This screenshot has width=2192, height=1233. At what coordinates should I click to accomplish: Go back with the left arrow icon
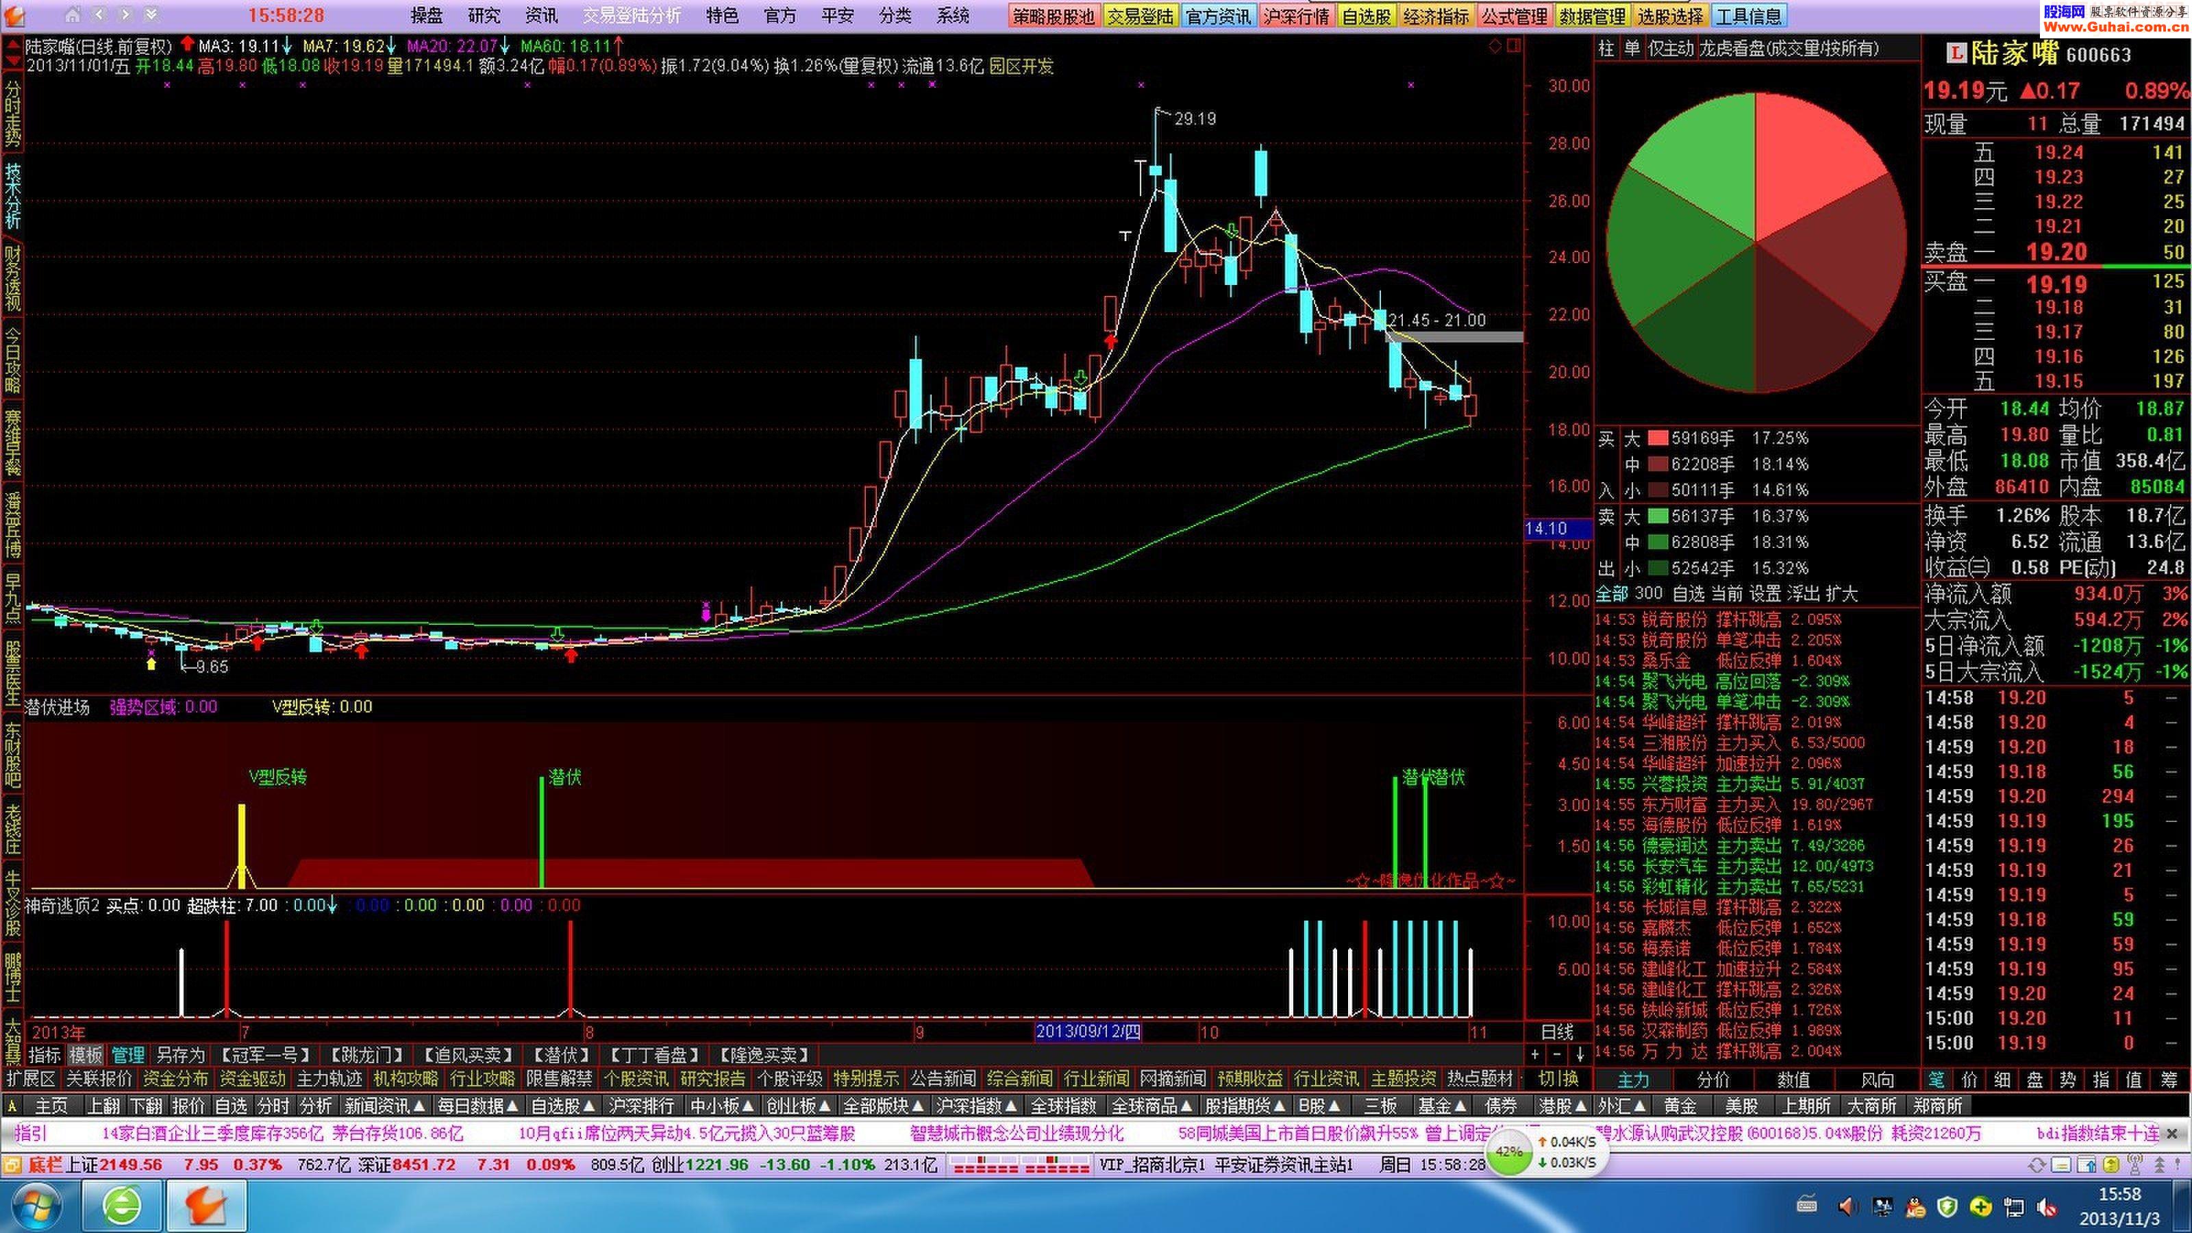pos(101,14)
